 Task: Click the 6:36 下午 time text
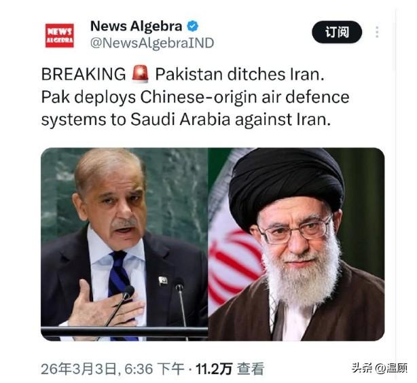pos(154,369)
